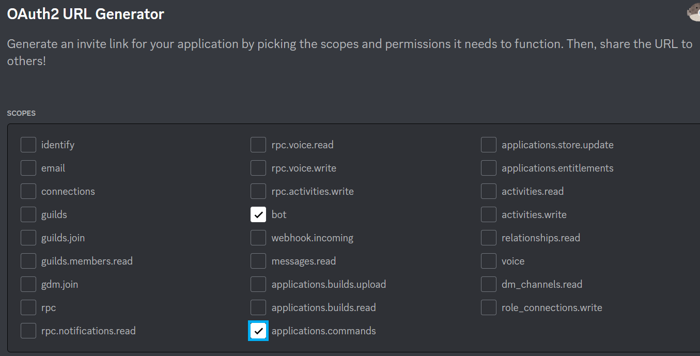The height and width of the screenshot is (356, 700).
Task: Check the role_connections.write scope
Action: coord(488,307)
